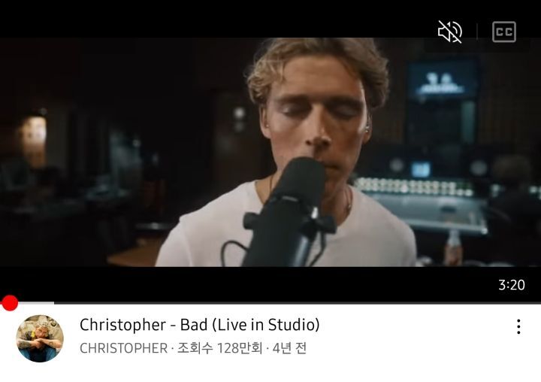Toggle closed captions with CC icon
The width and height of the screenshot is (541, 382).
(504, 32)
